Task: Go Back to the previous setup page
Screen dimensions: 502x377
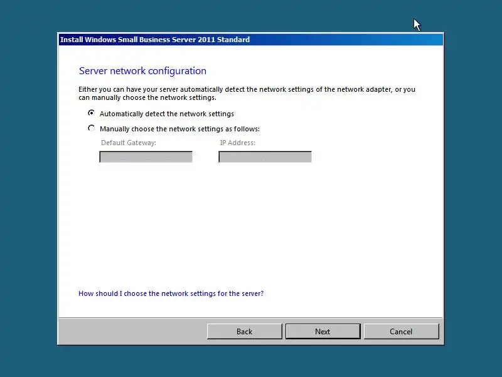Action: (244, 332)
